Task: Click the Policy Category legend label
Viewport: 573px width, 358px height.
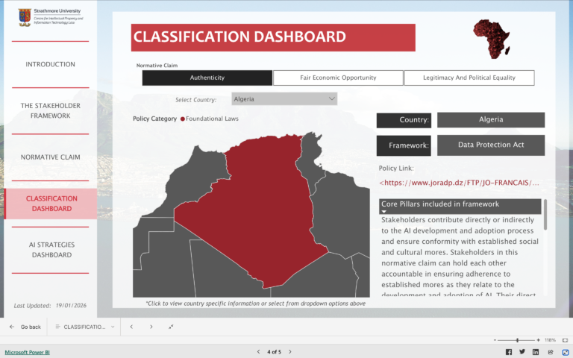Action: coord(154,119)
